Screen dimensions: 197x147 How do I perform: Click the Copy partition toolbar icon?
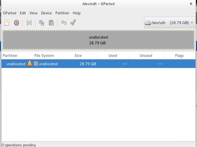coord(42,22)
